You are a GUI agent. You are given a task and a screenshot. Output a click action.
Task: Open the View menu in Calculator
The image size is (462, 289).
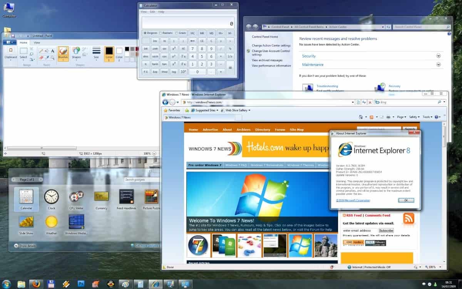144,12
